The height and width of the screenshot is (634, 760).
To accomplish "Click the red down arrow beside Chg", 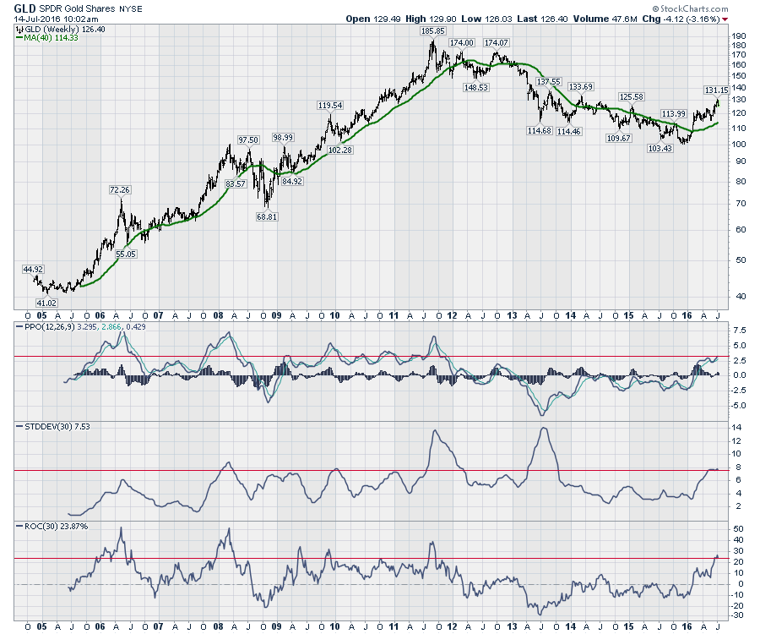I will click(x=725, y=19).
